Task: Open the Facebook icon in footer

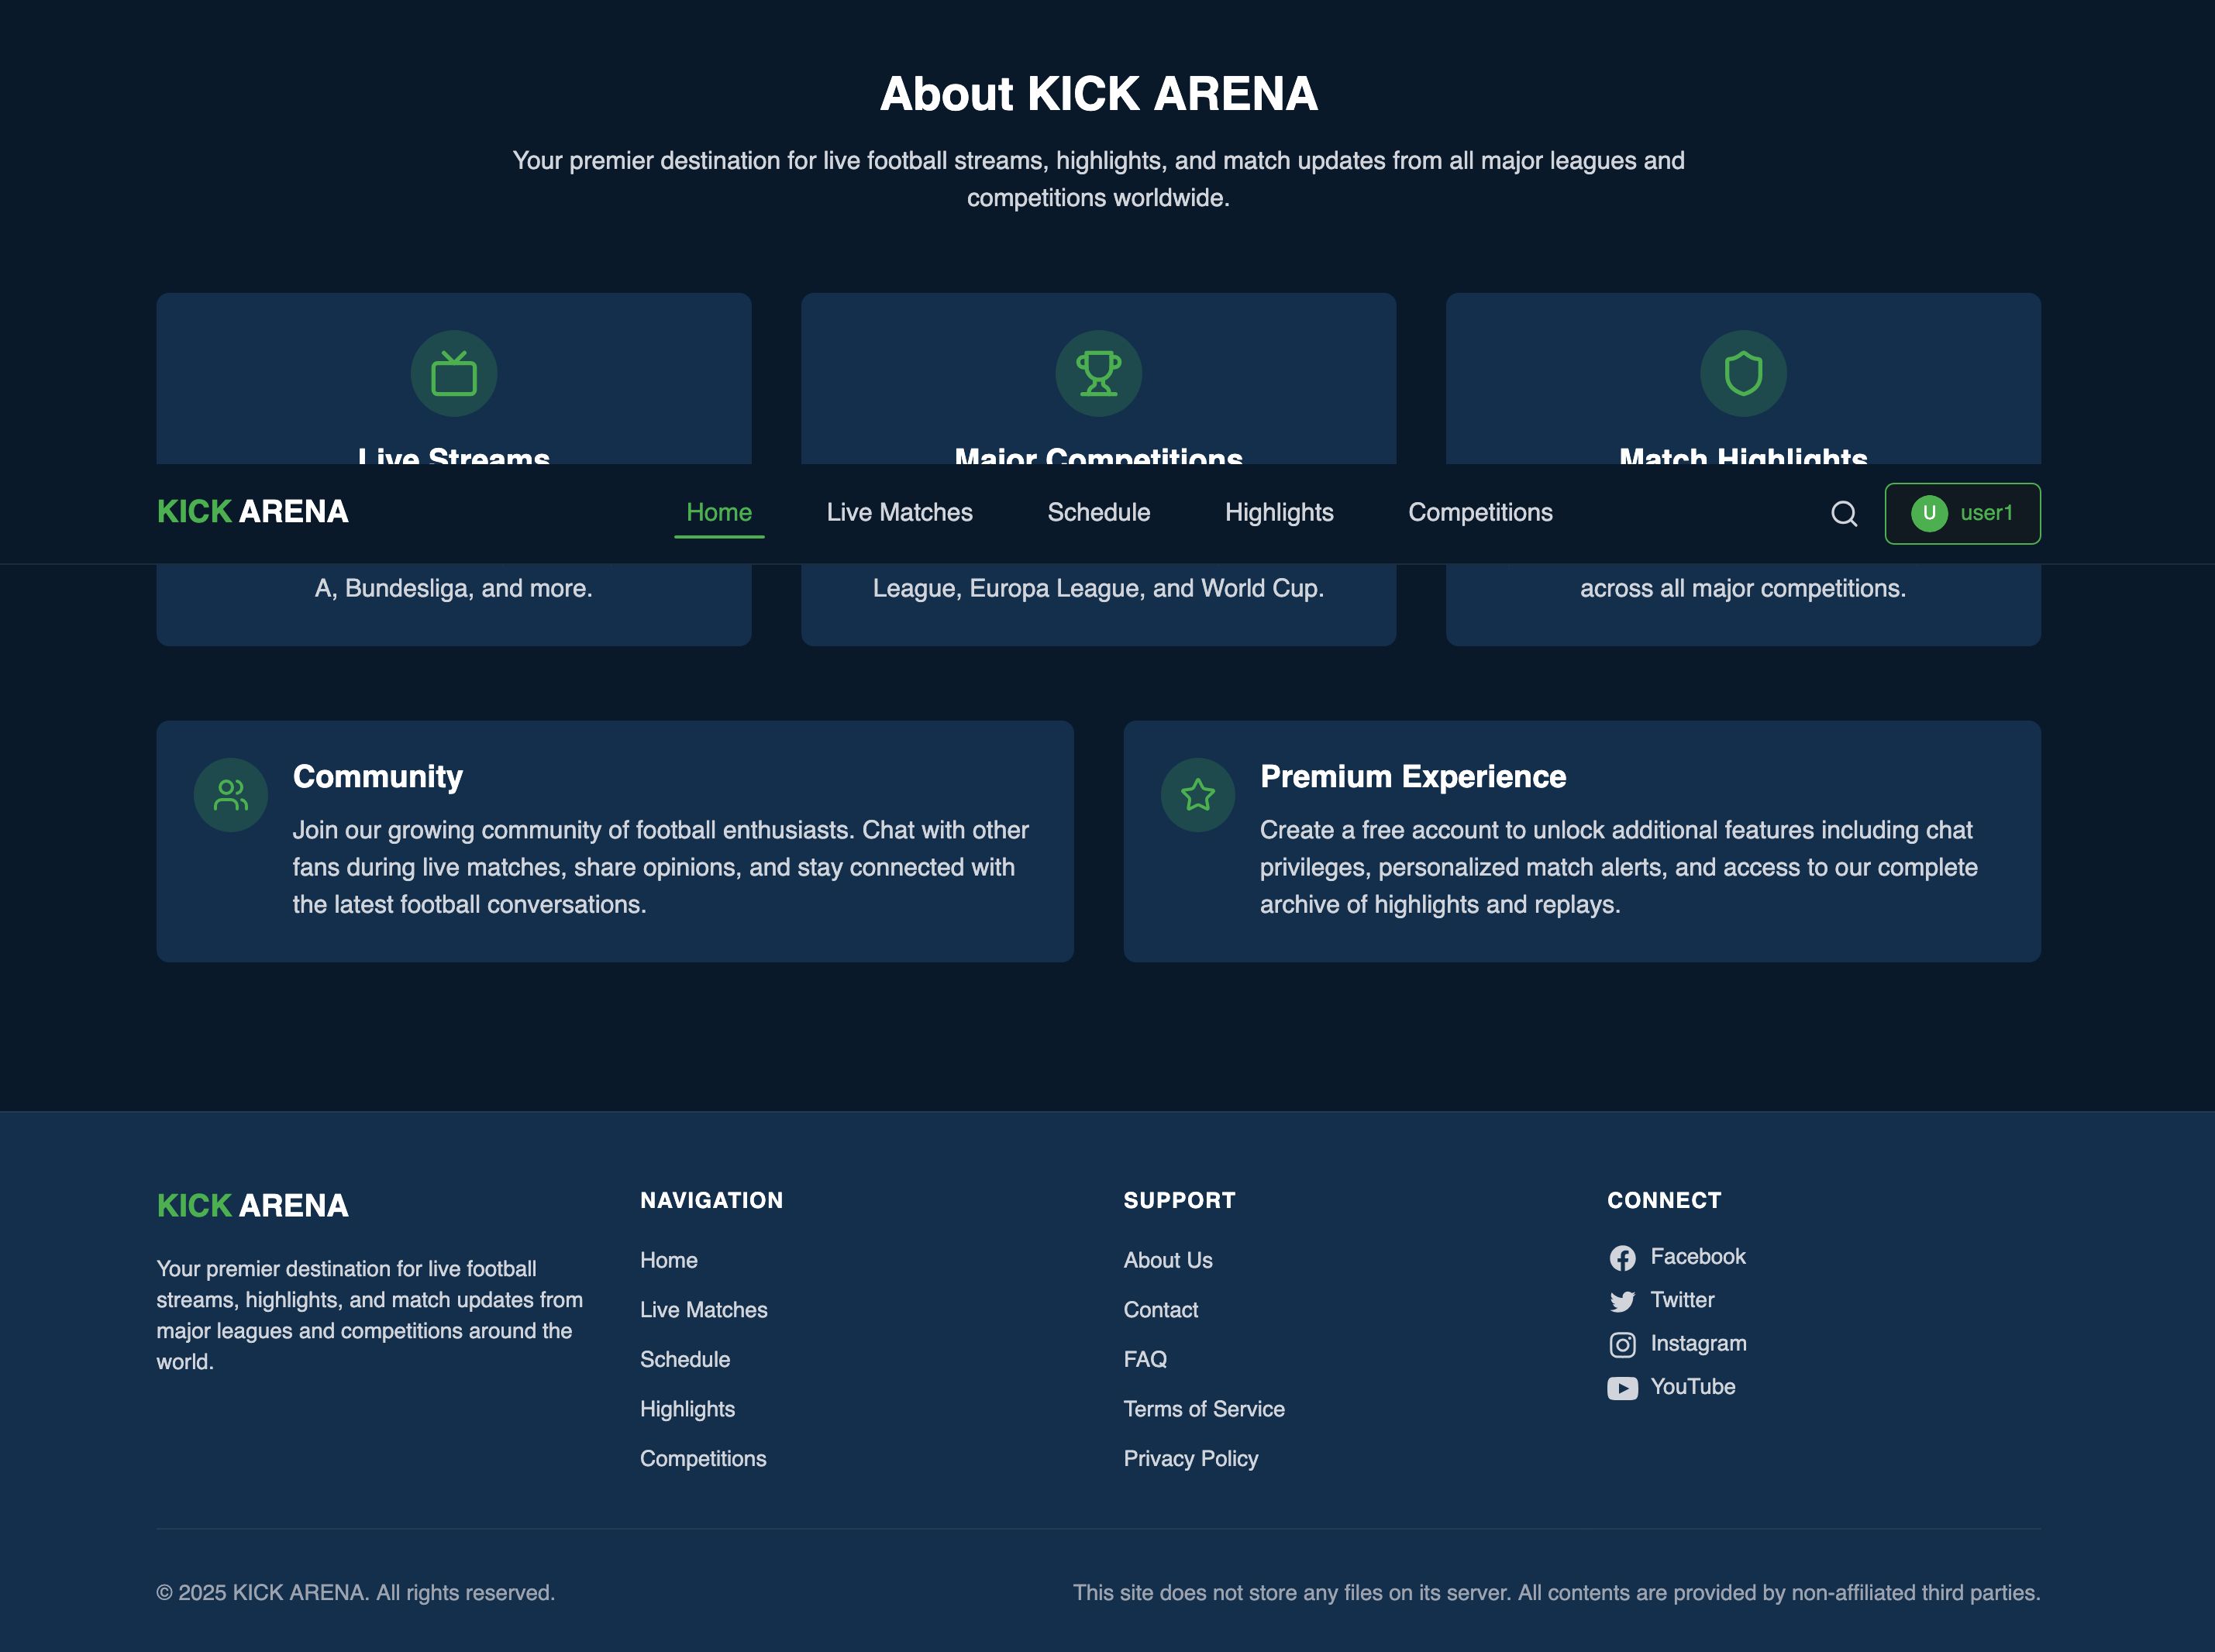Action: [x=1622, y=1258]
